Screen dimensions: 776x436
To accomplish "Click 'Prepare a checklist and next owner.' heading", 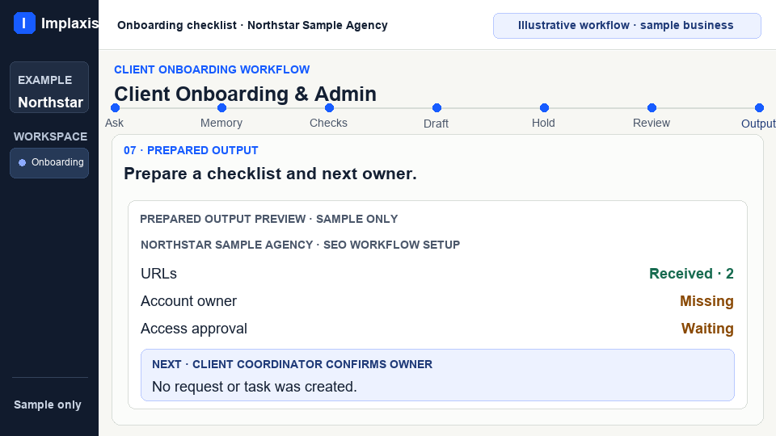I will point(270,174).
